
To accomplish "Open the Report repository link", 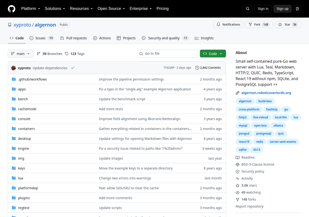I will pos(249,206).
